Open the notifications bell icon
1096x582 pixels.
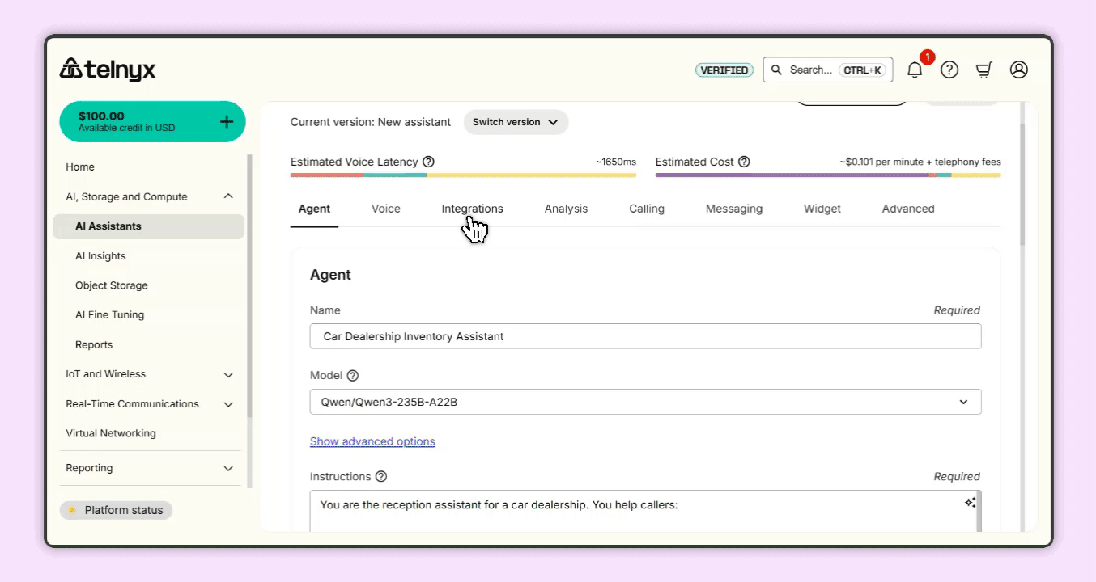tap(915, 70)
